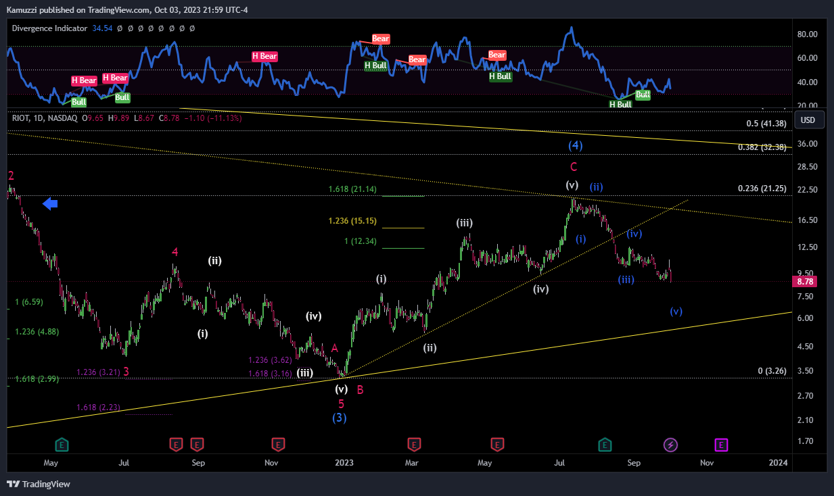Click the 1 (6.59) green level label
The height and width of the screenshot is (496, 834).
[x=29, y=302]
